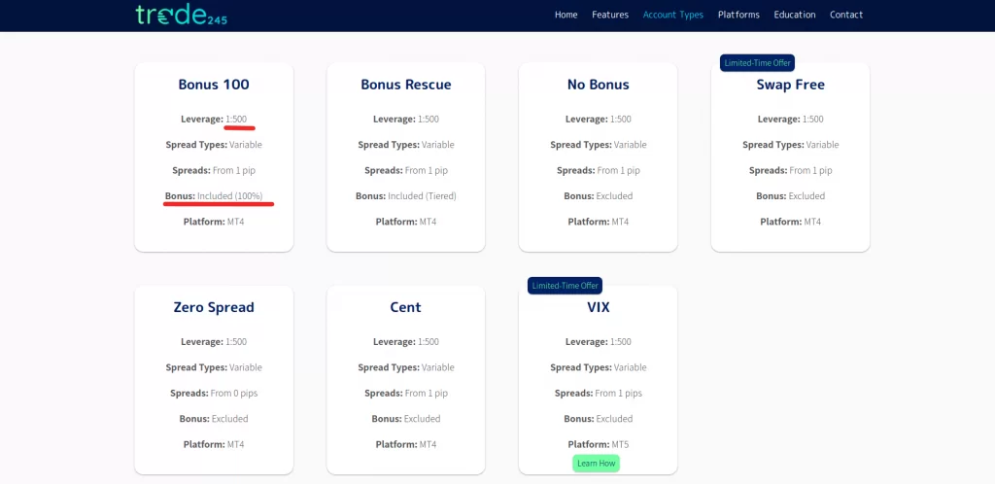995x484 pixels.
Task: Click Leverage 1:500 in No Bonus card
Action: tap(598, 120)
